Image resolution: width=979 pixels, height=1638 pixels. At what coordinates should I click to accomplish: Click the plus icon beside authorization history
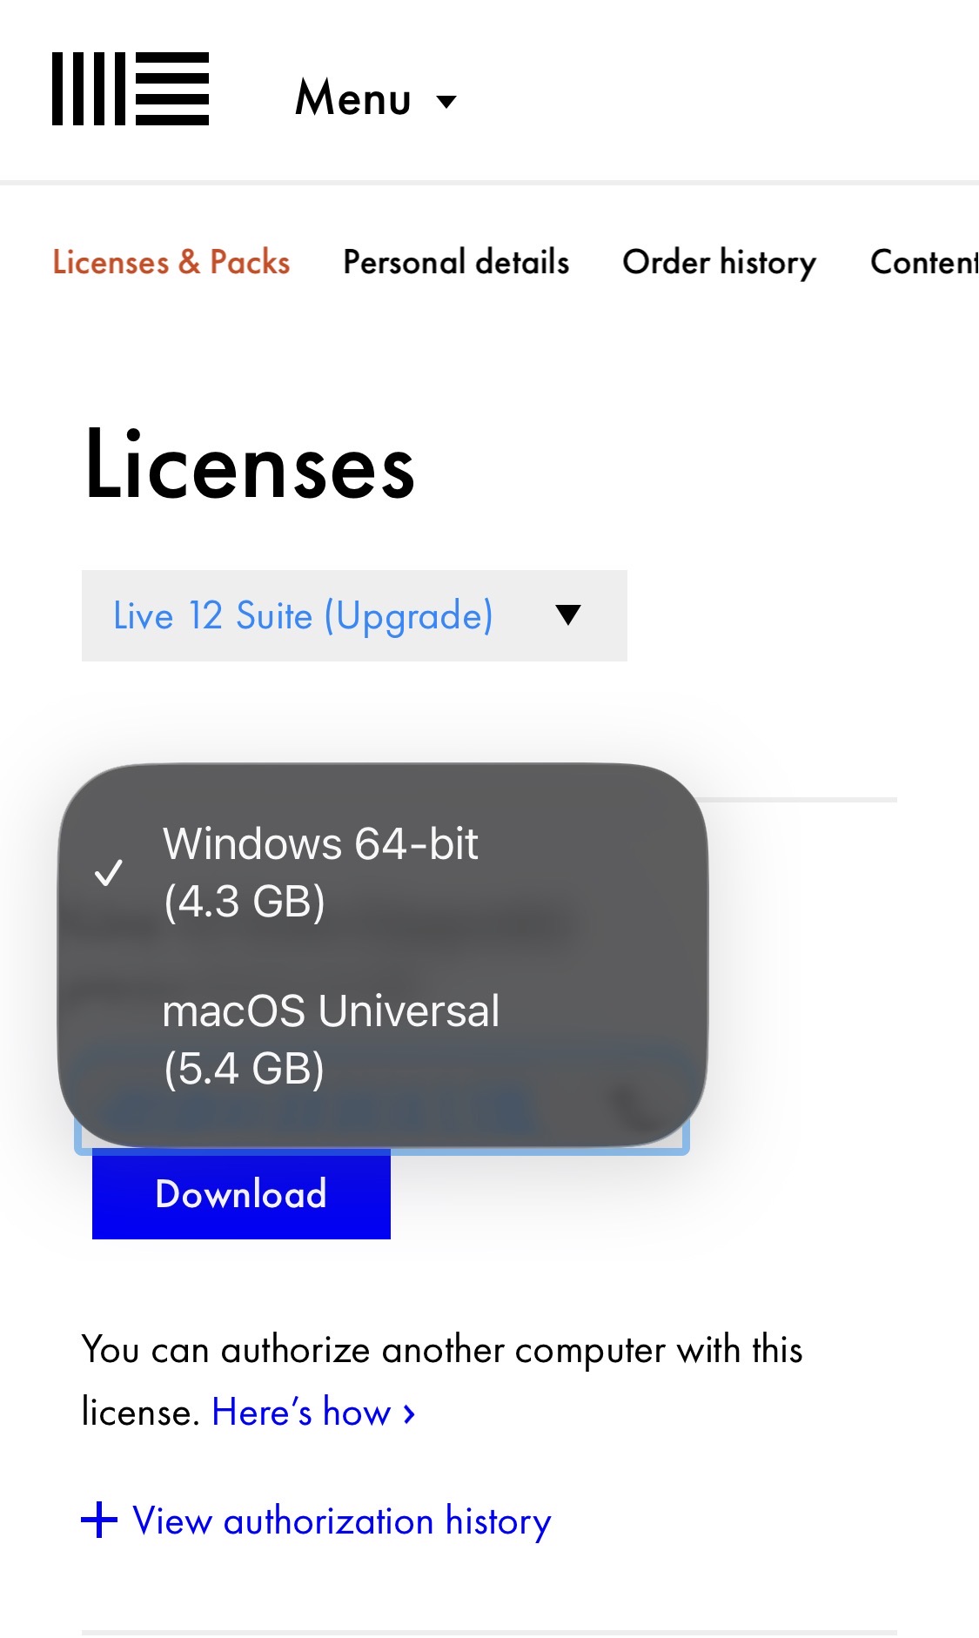tap(99, 1521)
